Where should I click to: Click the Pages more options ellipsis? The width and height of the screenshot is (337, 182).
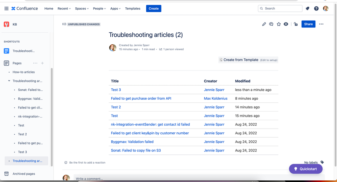(x=35, y=63)
